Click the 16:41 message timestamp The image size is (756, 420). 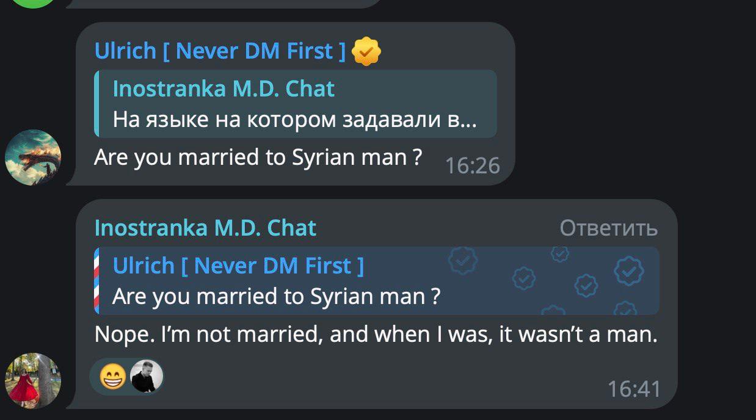(634, 389)
